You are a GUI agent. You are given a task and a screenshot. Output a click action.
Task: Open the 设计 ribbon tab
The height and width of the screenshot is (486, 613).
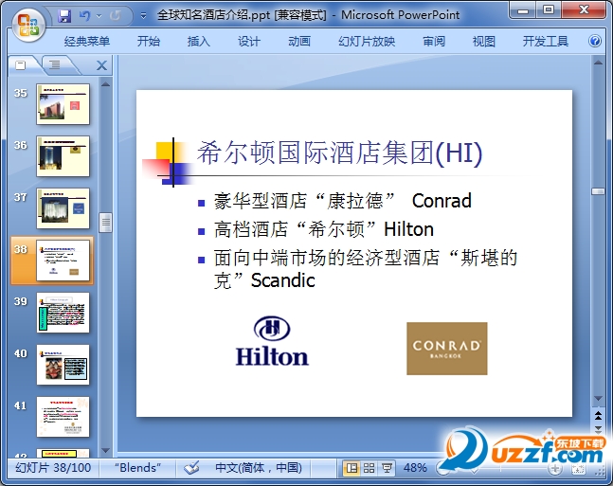point(249,41)
